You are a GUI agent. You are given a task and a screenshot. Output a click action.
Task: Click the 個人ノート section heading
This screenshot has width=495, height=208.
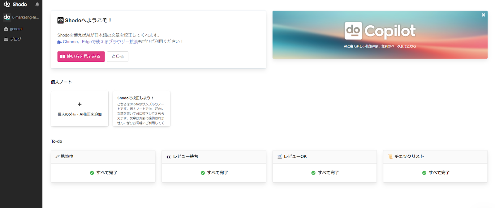(x=61, y=82)
